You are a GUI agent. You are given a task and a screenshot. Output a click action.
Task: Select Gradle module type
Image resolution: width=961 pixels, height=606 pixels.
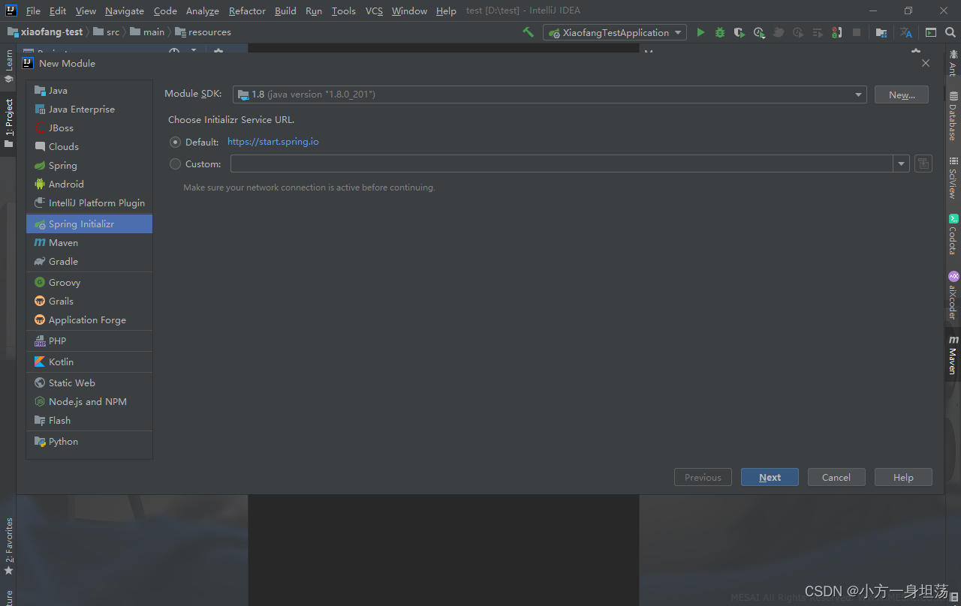[89, 261]
